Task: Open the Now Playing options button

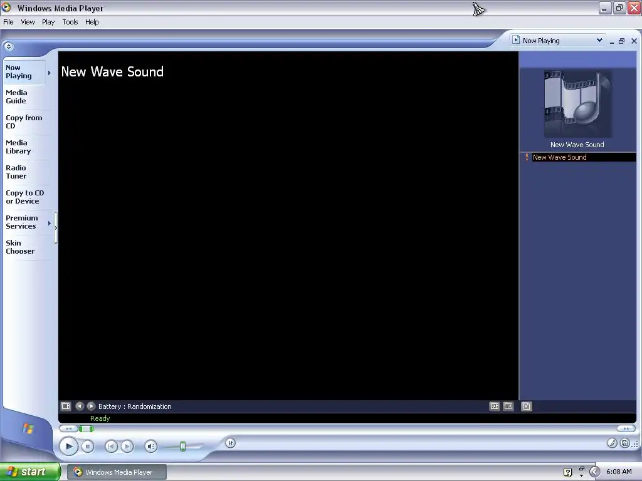Action: [x=66, y=406]
